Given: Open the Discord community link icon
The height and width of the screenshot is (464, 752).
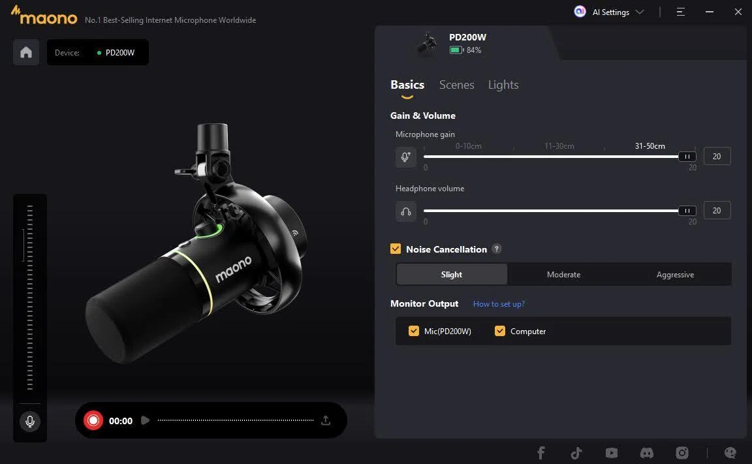Looking at the screenshot, I should [646, 452].
